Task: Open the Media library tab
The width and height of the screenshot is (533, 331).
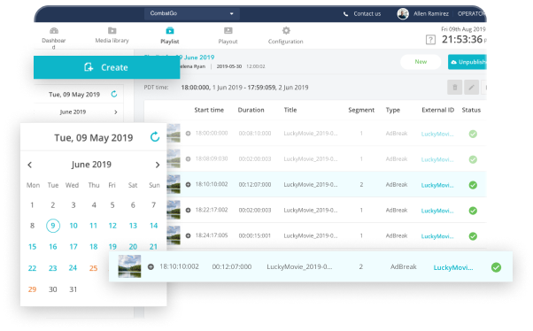Action: pos(112,35)
